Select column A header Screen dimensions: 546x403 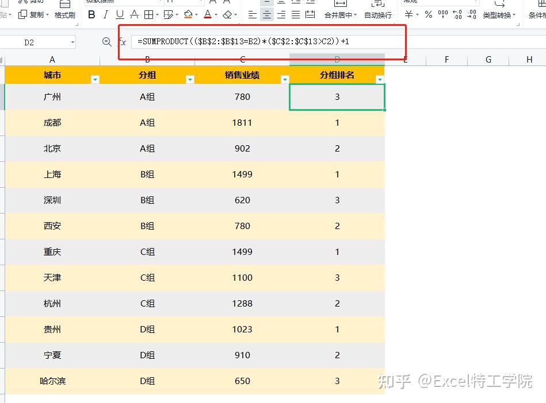tap(52, 59)
